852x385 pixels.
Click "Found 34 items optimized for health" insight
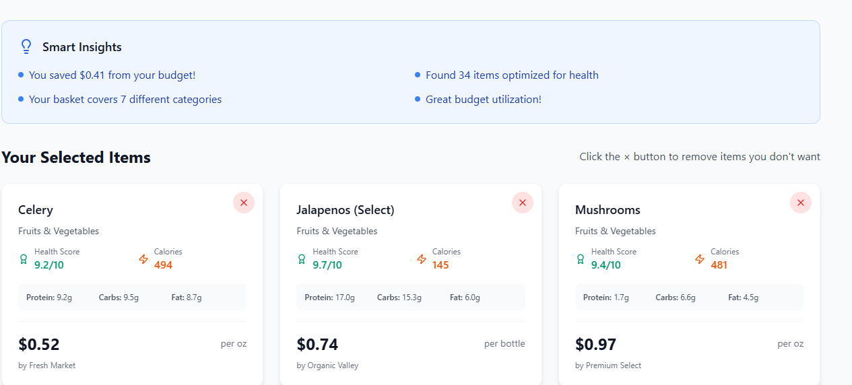coord(512,75)
